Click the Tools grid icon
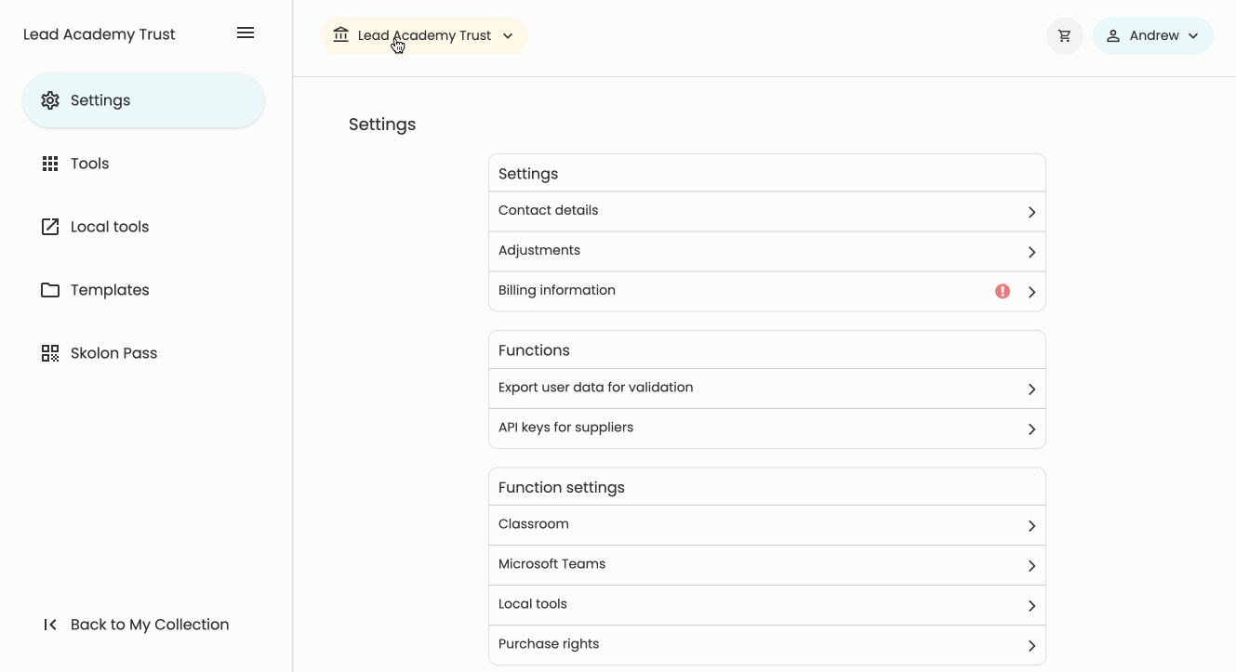This screenshot has width=1236, height=672. [x=50, y=164]
